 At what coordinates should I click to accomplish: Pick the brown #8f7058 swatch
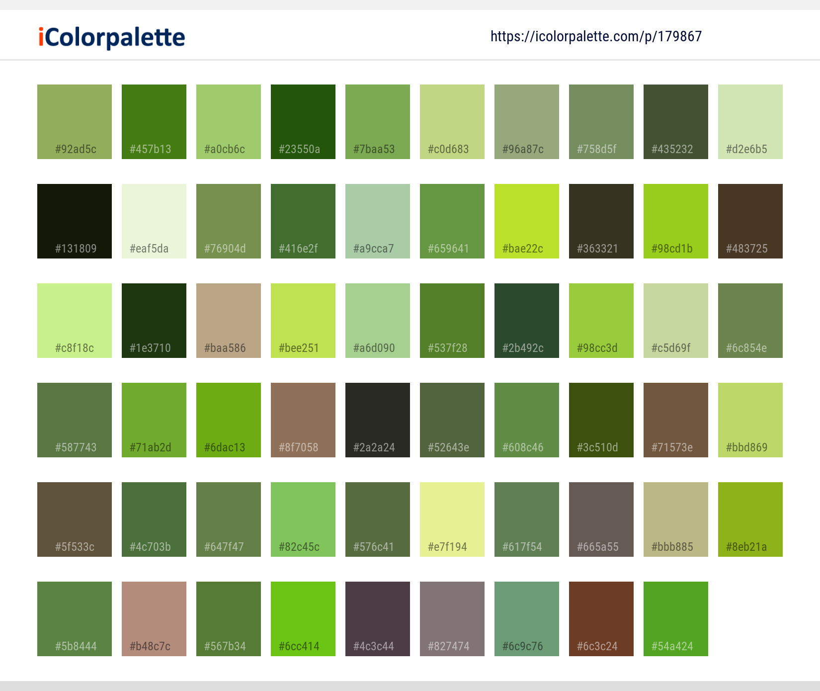[303, 420]
